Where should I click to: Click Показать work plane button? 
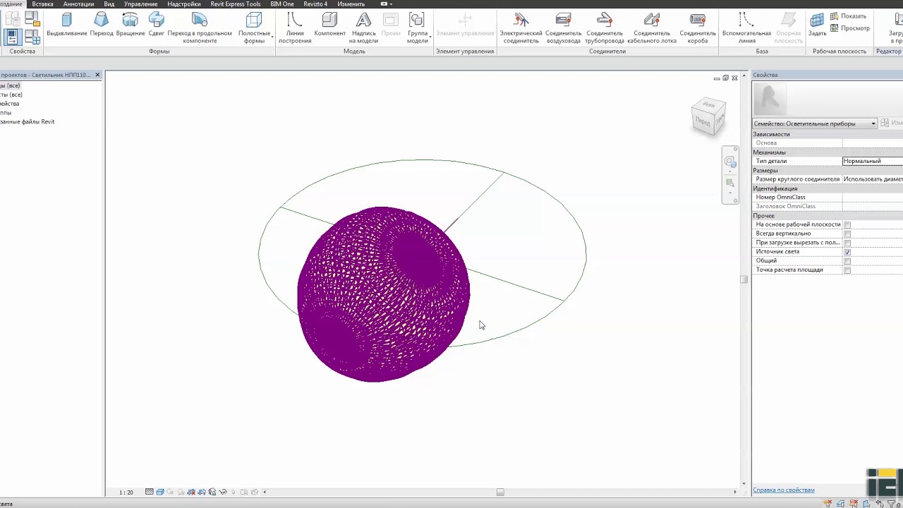click(x=848, y=16)
